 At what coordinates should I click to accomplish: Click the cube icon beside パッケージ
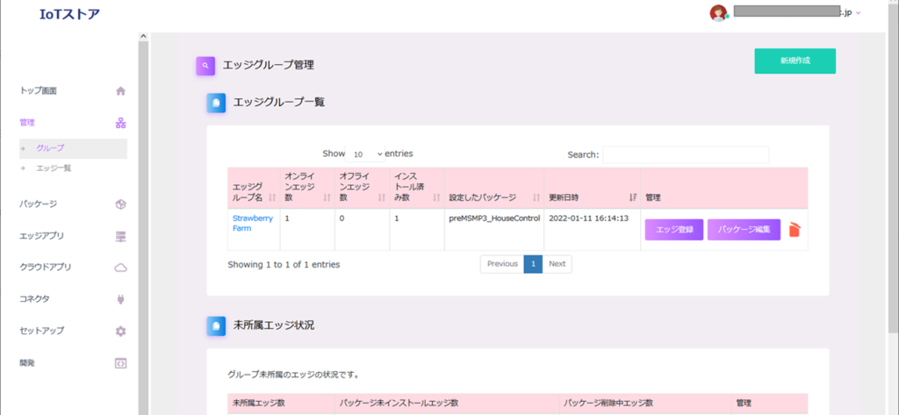[121, 204]
